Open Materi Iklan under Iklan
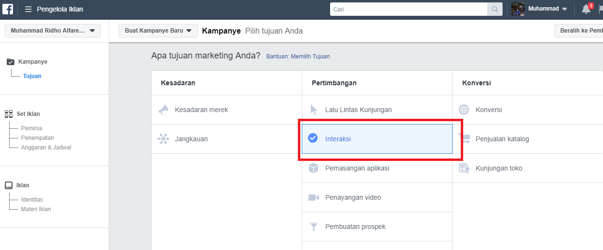This screenshot has width=603, height=250. coord(36,209)
